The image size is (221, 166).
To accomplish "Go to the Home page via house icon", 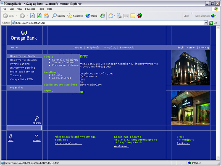I will 46,16.
